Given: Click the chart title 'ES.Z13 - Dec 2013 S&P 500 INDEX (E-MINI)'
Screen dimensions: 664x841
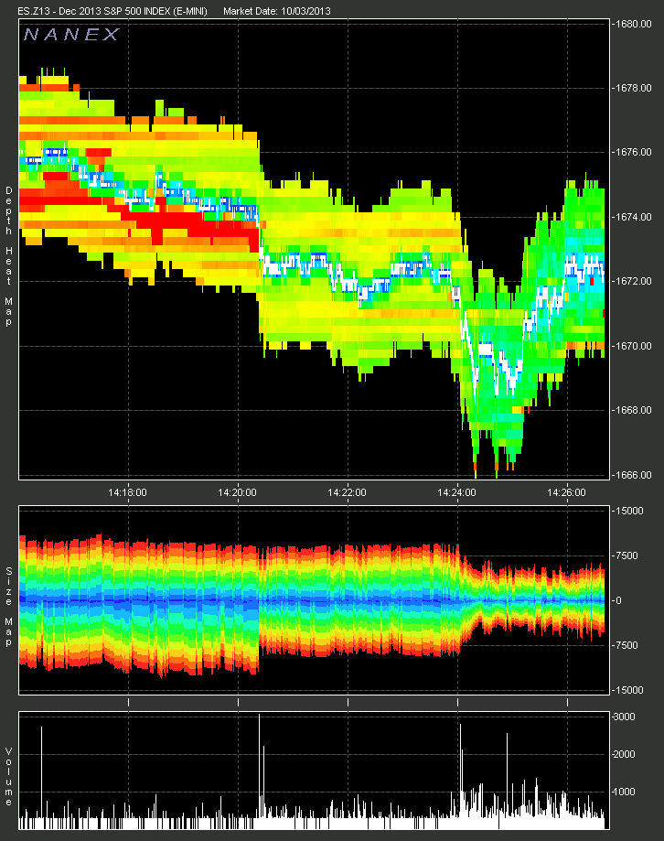Looking at the screenshot, I should coord(112,11).
